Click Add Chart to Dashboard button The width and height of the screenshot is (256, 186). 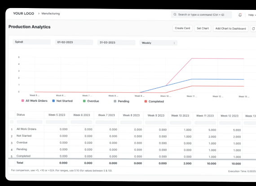coord(230,29)
